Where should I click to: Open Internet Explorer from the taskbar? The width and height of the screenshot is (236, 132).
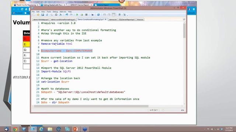pos(41,129)
